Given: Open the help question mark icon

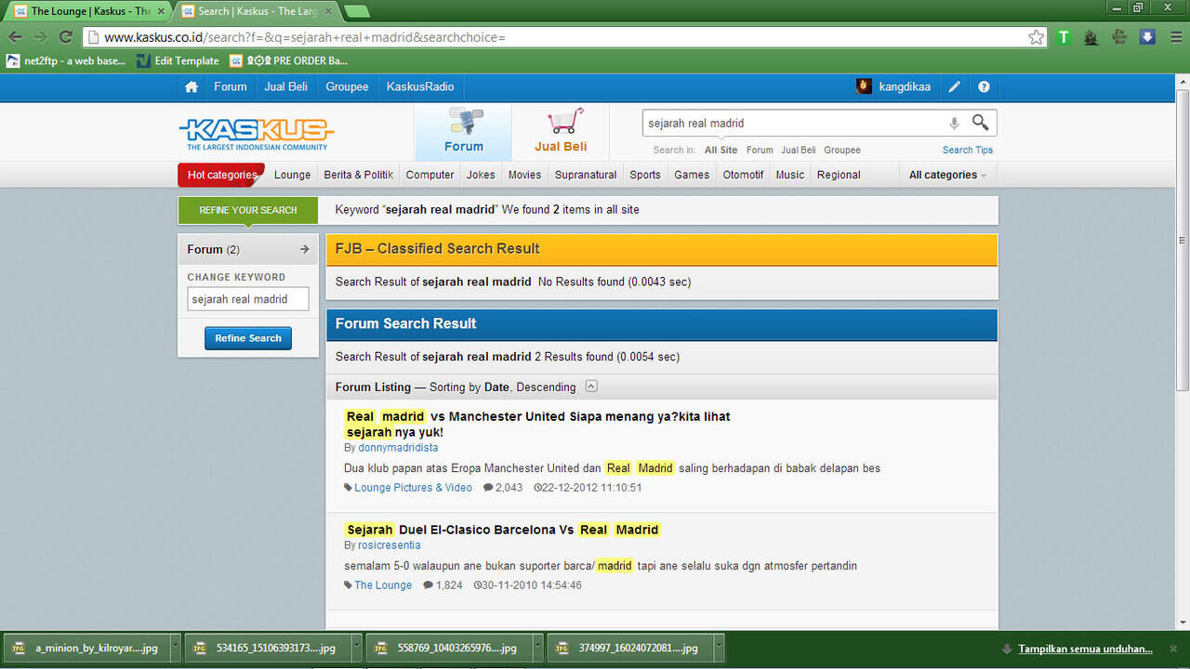Looking at the screenshot, I should tap(984, 86).
